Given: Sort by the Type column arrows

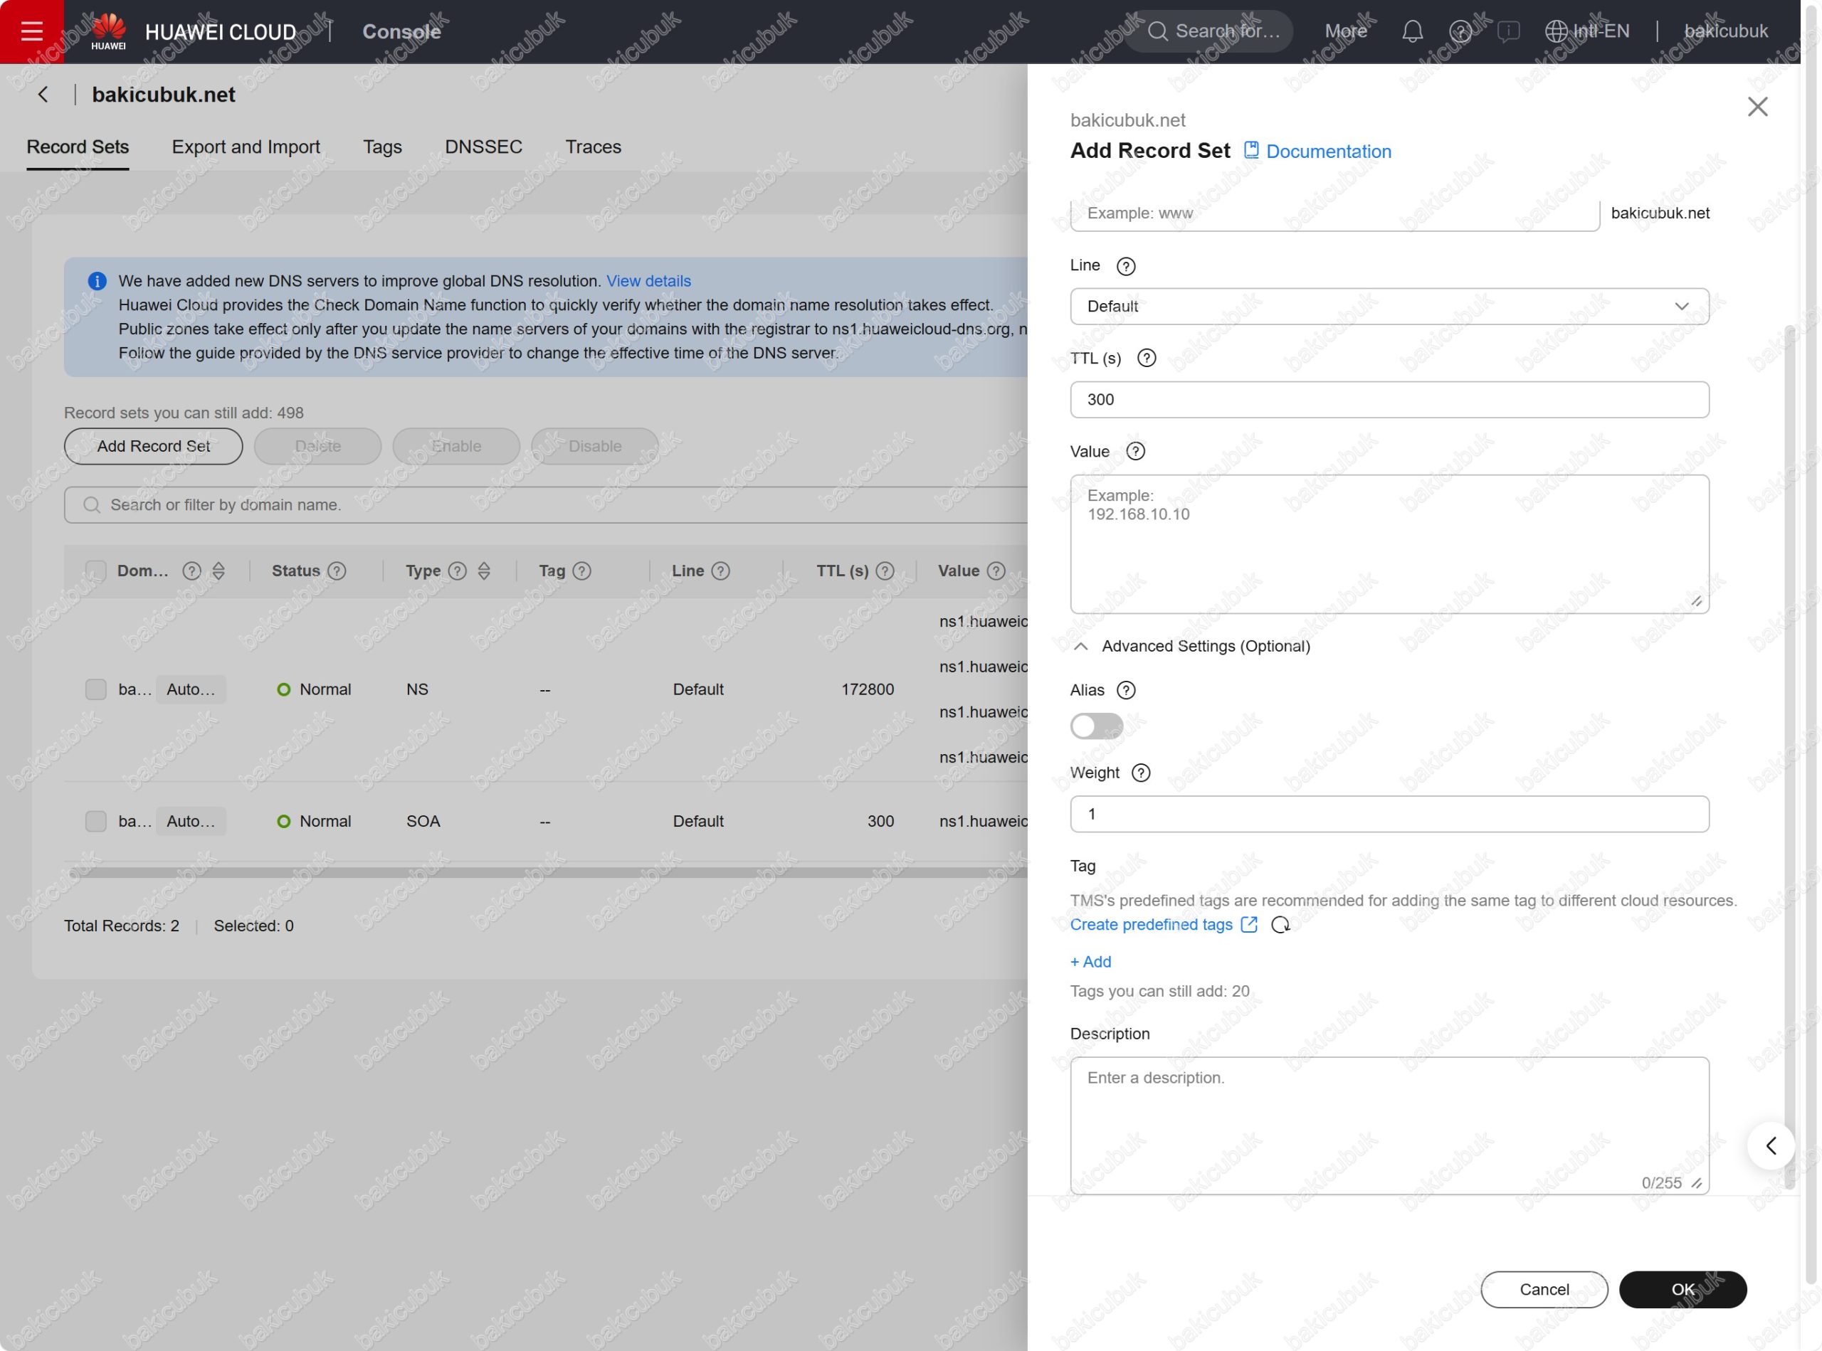Looking at the screenshot, I should coord(483,571).
